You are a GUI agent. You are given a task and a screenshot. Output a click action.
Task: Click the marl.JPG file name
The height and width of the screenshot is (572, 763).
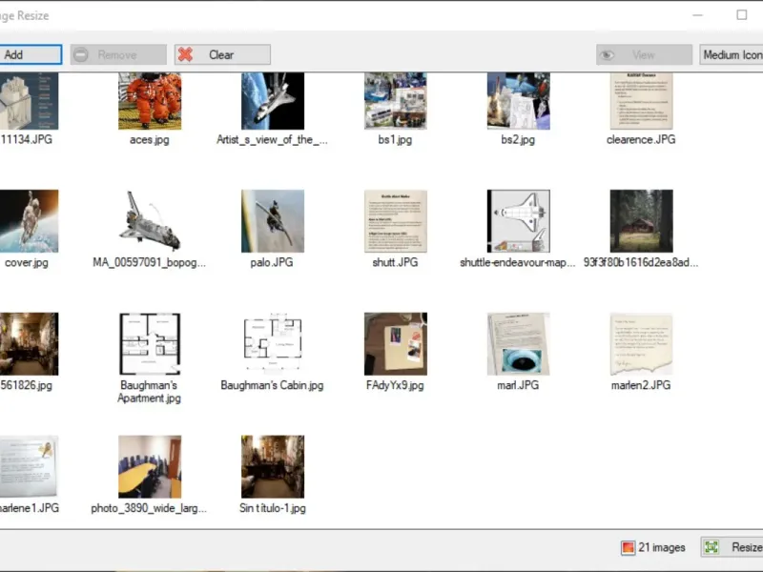518,385
